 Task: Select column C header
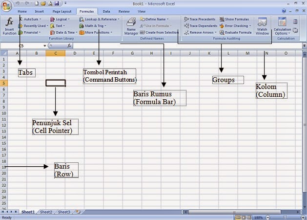click(x=56, y=53)
